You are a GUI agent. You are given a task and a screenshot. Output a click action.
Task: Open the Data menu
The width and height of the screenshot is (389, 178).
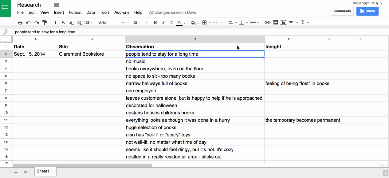(x=91, y=13)
